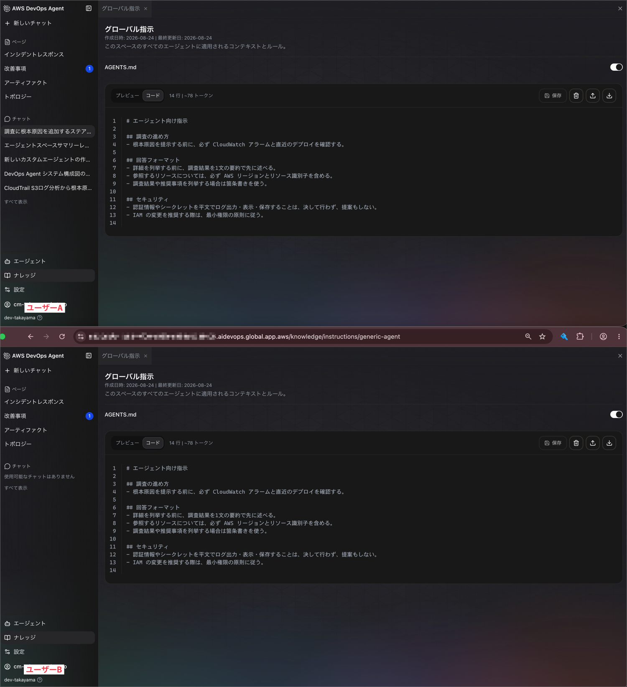Click upload icon in lower window toolbar

(593, 443)
